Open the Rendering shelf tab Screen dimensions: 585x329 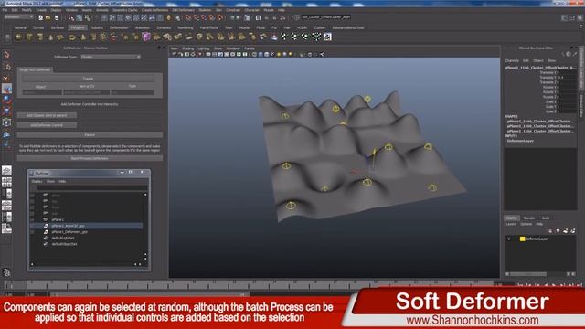click(185, 27)
